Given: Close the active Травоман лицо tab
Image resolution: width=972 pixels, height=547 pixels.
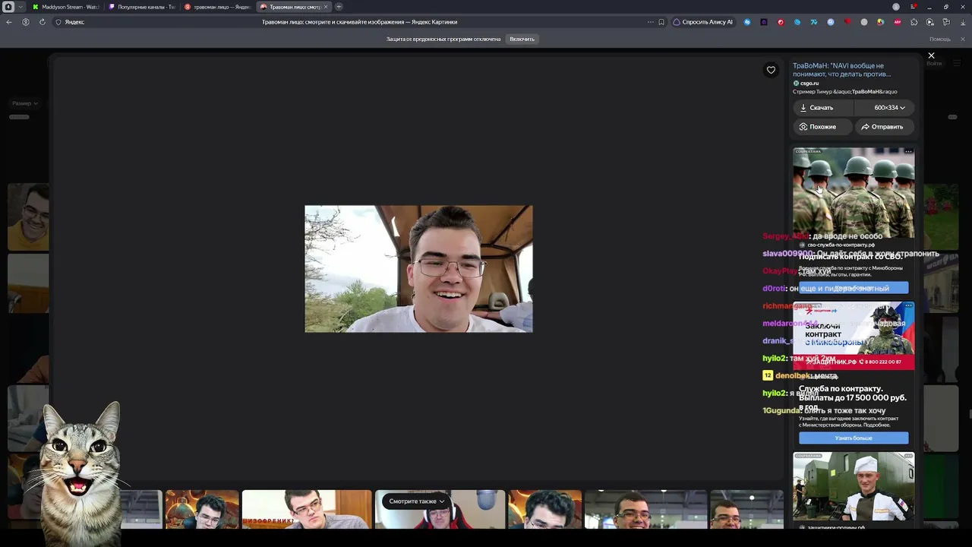Looking at the screenshot, I should [327, 7].
